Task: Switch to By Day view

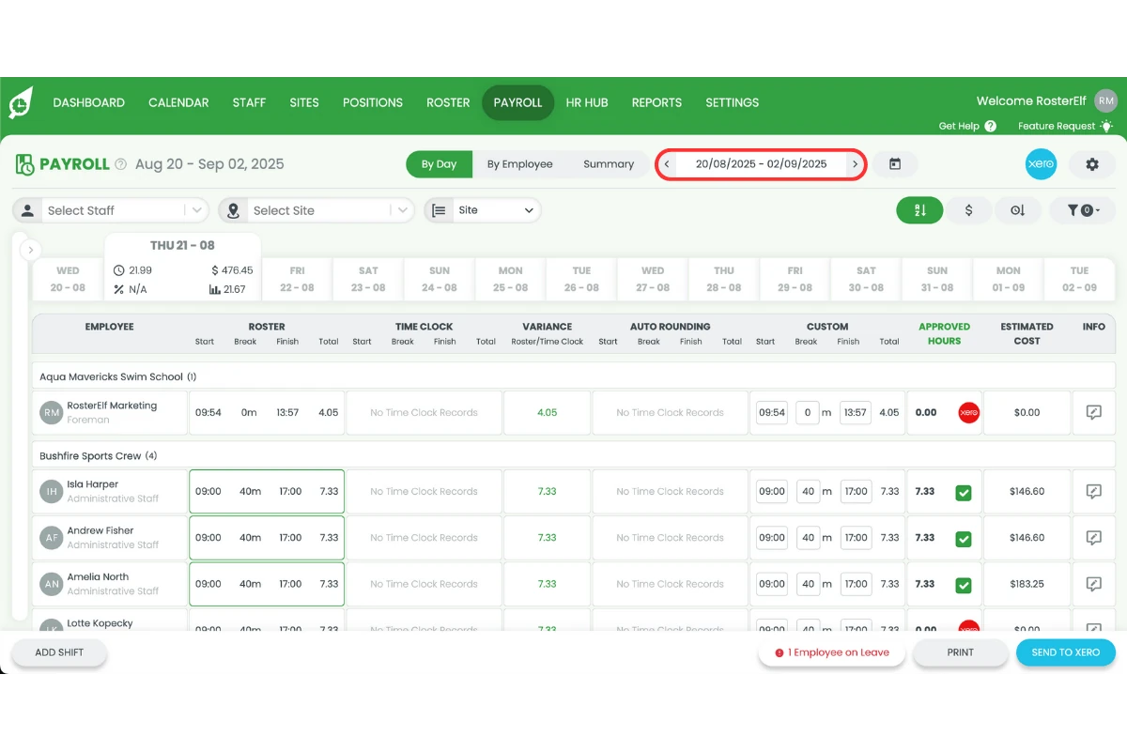Action: tap(439, 164)
